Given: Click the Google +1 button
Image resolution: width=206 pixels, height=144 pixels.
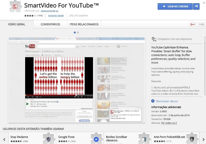Looking at the screenshot, I should [192, 24].
